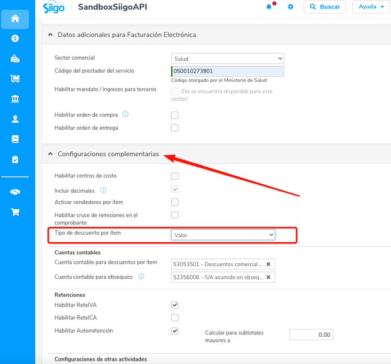
Task: Open the bank building sidebar icon
Action: pos(15,99)
